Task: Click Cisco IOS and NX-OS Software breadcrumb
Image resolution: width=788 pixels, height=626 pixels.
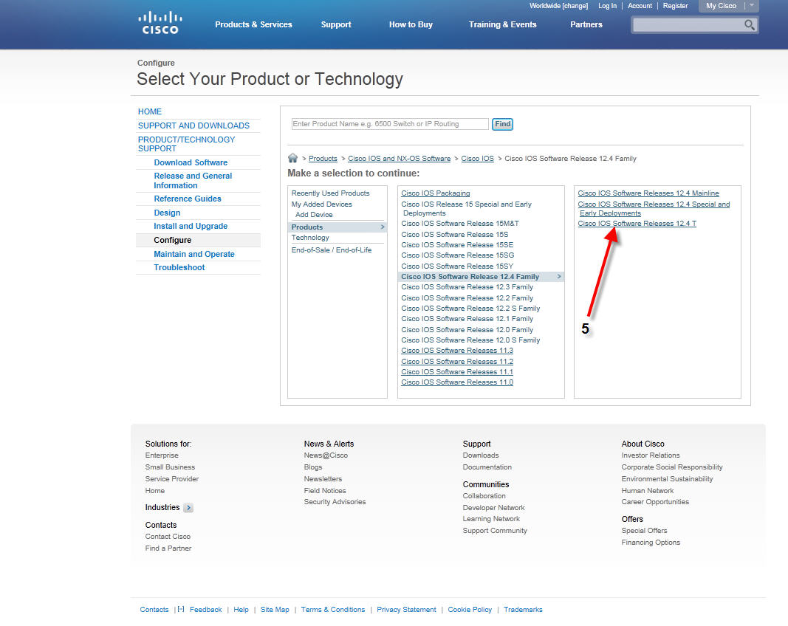Action: [399, 159]
